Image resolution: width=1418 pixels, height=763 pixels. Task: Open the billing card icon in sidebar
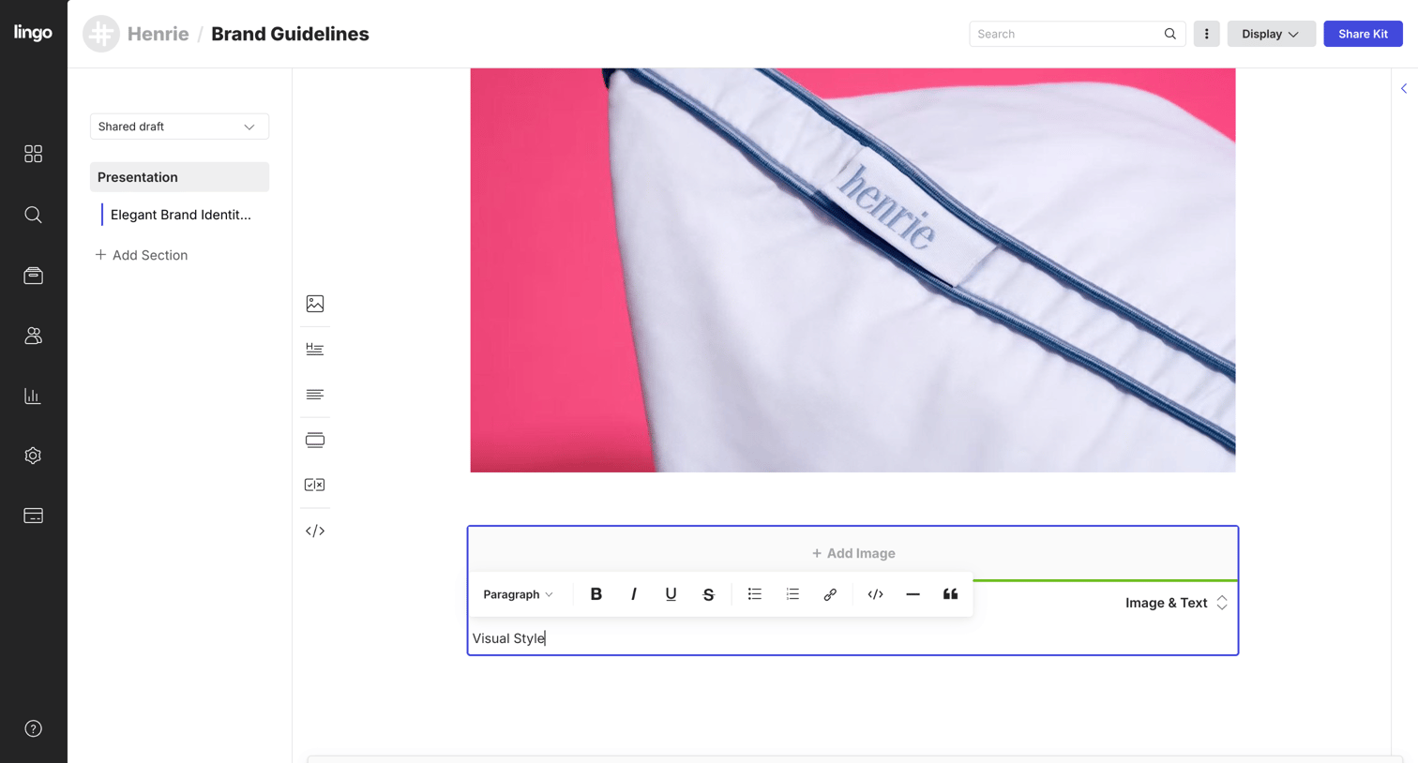coord(33,516)
